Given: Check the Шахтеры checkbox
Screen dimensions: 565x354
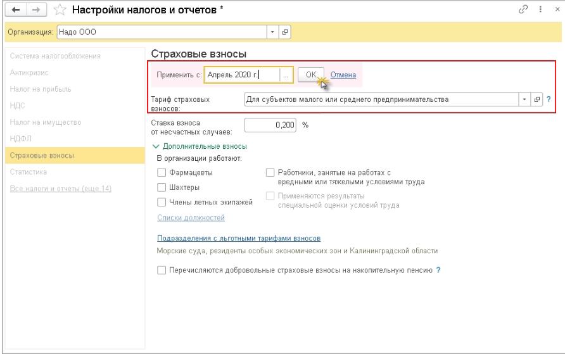Looking at the screenshot, I should click(x=162, y=187).
